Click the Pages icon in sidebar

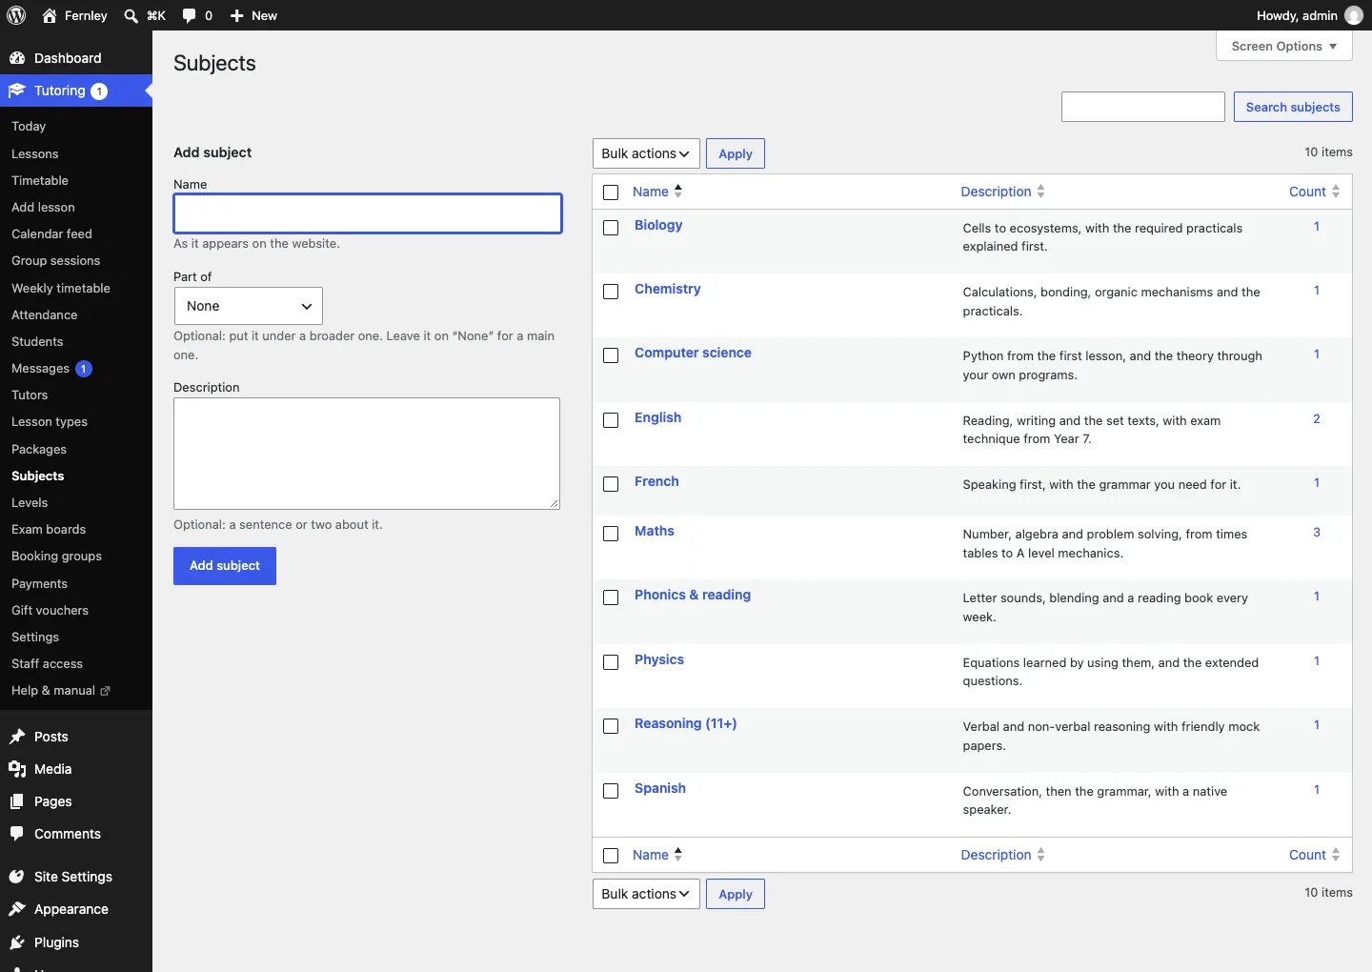click(x=17, y=801)
